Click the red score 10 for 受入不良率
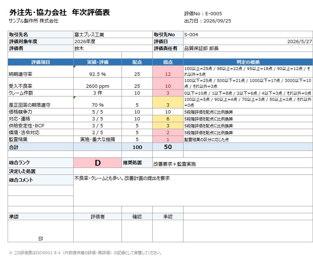The width and height of the screenshot is (313, 256). click(168, 84)
